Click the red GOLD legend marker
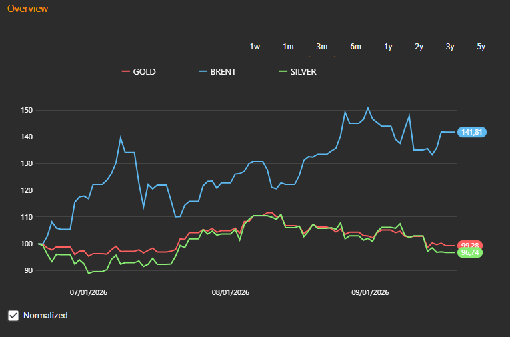510x337 pixels. (126, 71)
